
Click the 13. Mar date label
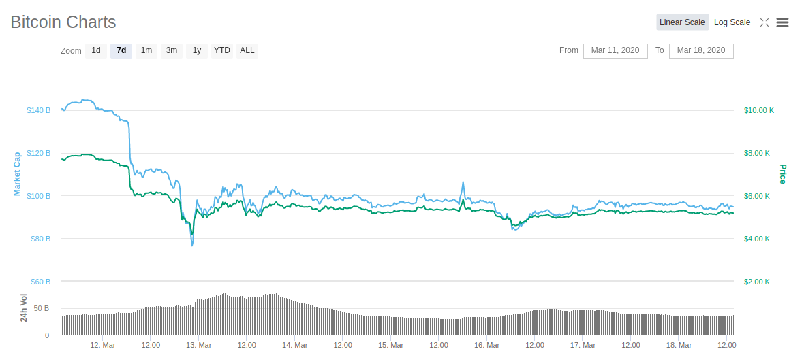click(x=198, y=345)
